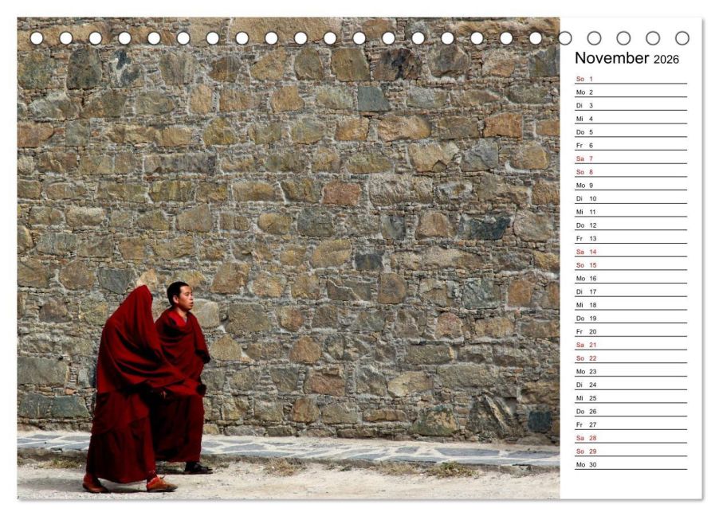Select the Sa 28 date entry
The width and height of the screenshot is (719, 516).
[x=631, y=438]
